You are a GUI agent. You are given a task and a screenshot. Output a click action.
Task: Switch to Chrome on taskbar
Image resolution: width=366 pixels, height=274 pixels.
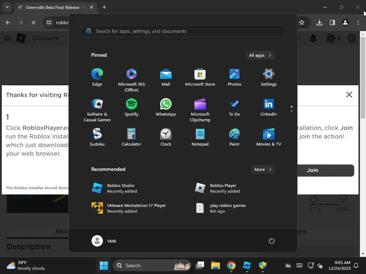tap(231, 265)
